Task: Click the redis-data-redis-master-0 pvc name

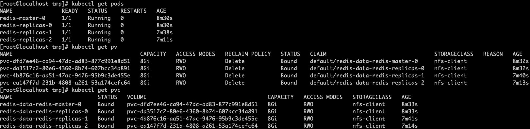Action: 41,105
